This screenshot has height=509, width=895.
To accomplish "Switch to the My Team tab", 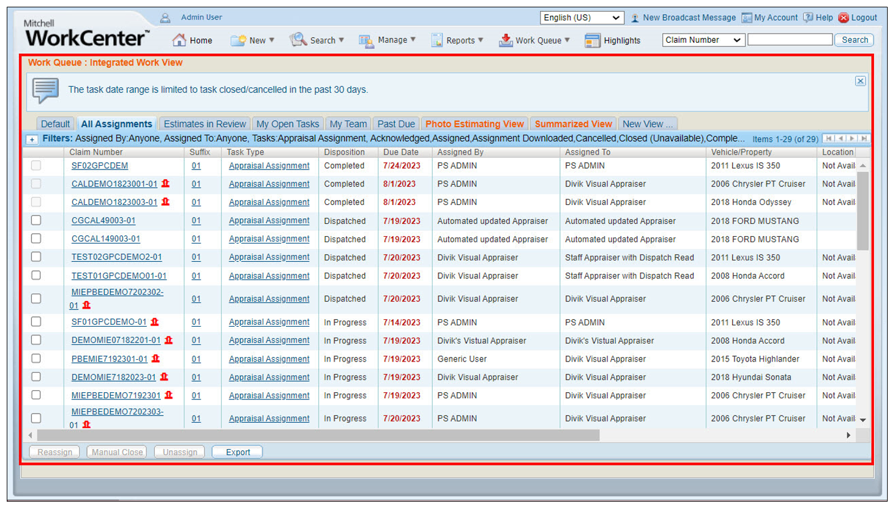I will tap(348, 124).
